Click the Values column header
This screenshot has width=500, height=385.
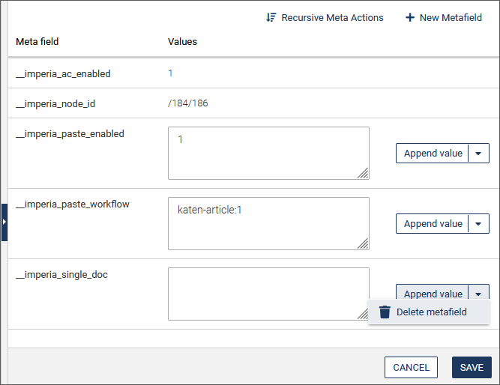coord(182,42)
